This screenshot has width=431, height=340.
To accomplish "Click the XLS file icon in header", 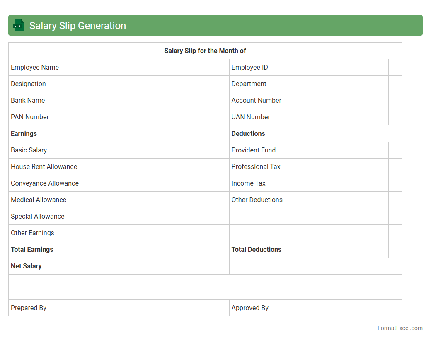I will (19, 25).
